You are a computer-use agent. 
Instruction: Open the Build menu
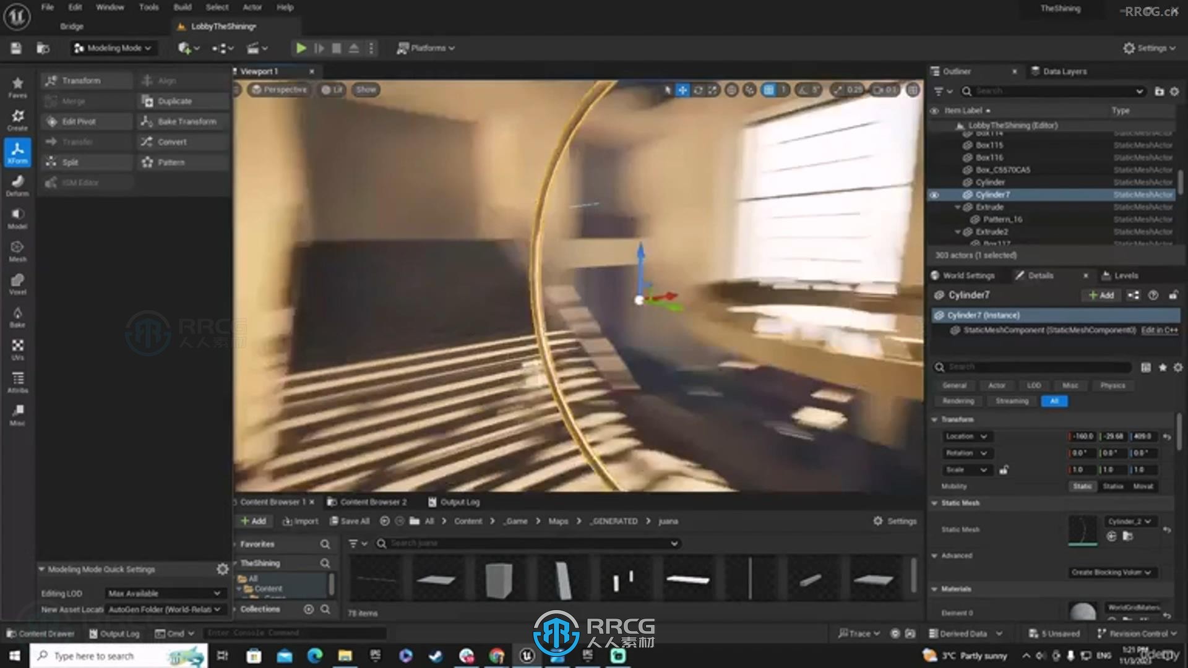(x=183, y=7)
